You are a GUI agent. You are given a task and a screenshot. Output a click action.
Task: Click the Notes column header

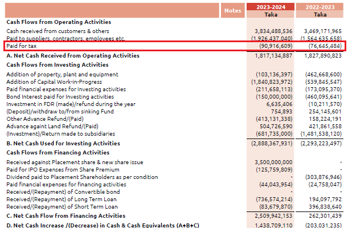click(232, 10)
